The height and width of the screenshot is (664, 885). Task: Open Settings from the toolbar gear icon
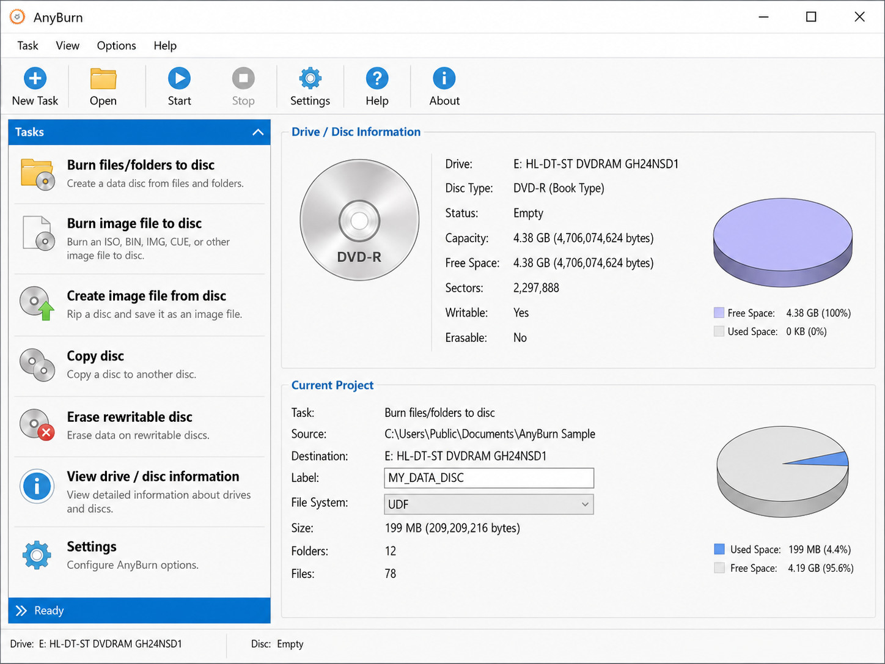310,78
